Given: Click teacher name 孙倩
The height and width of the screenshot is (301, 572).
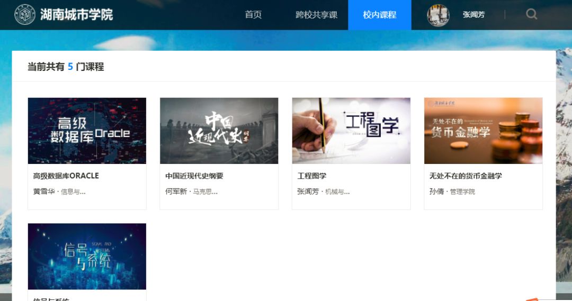Looking at the screenshot, I should coord(436,191).
